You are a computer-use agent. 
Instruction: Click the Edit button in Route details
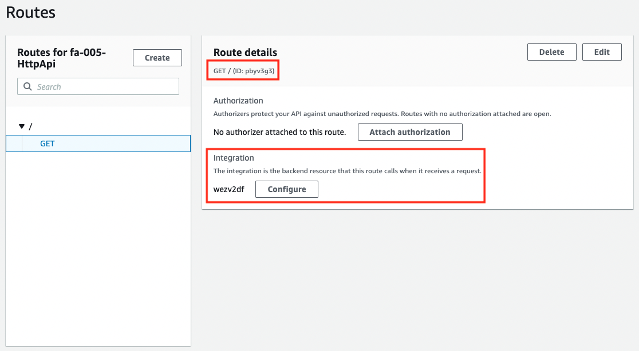[x=602, y=51]
